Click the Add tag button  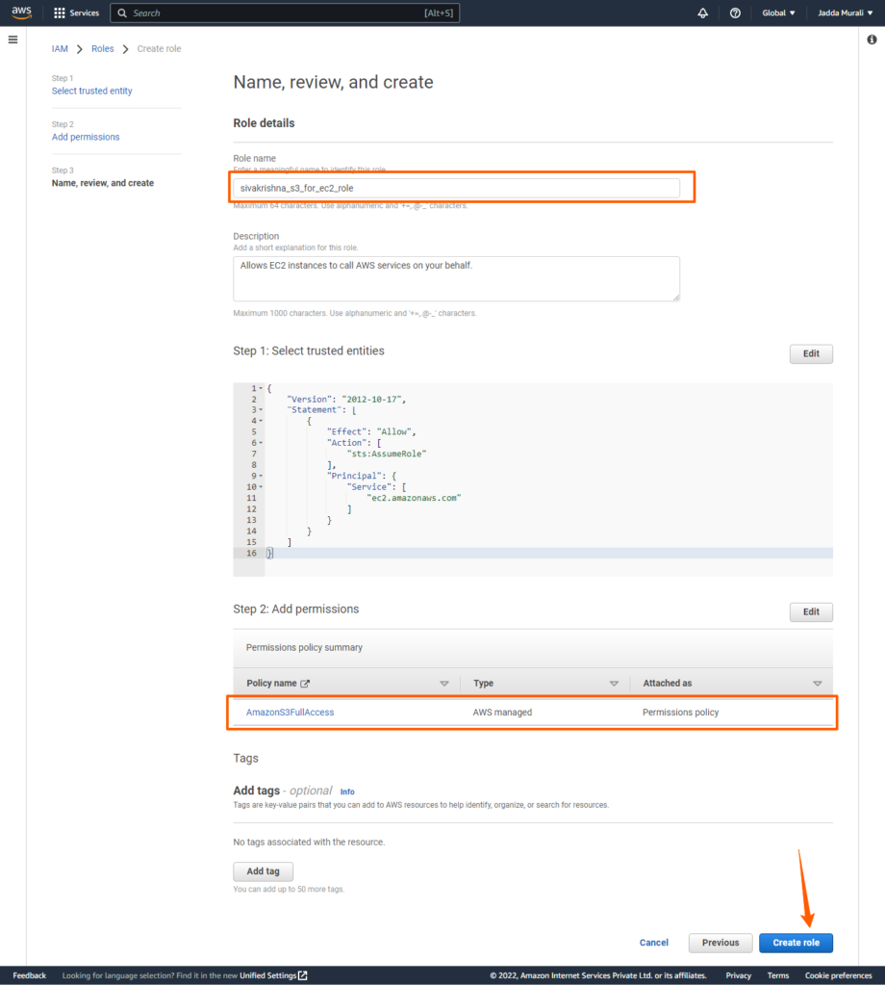(263, 871)
